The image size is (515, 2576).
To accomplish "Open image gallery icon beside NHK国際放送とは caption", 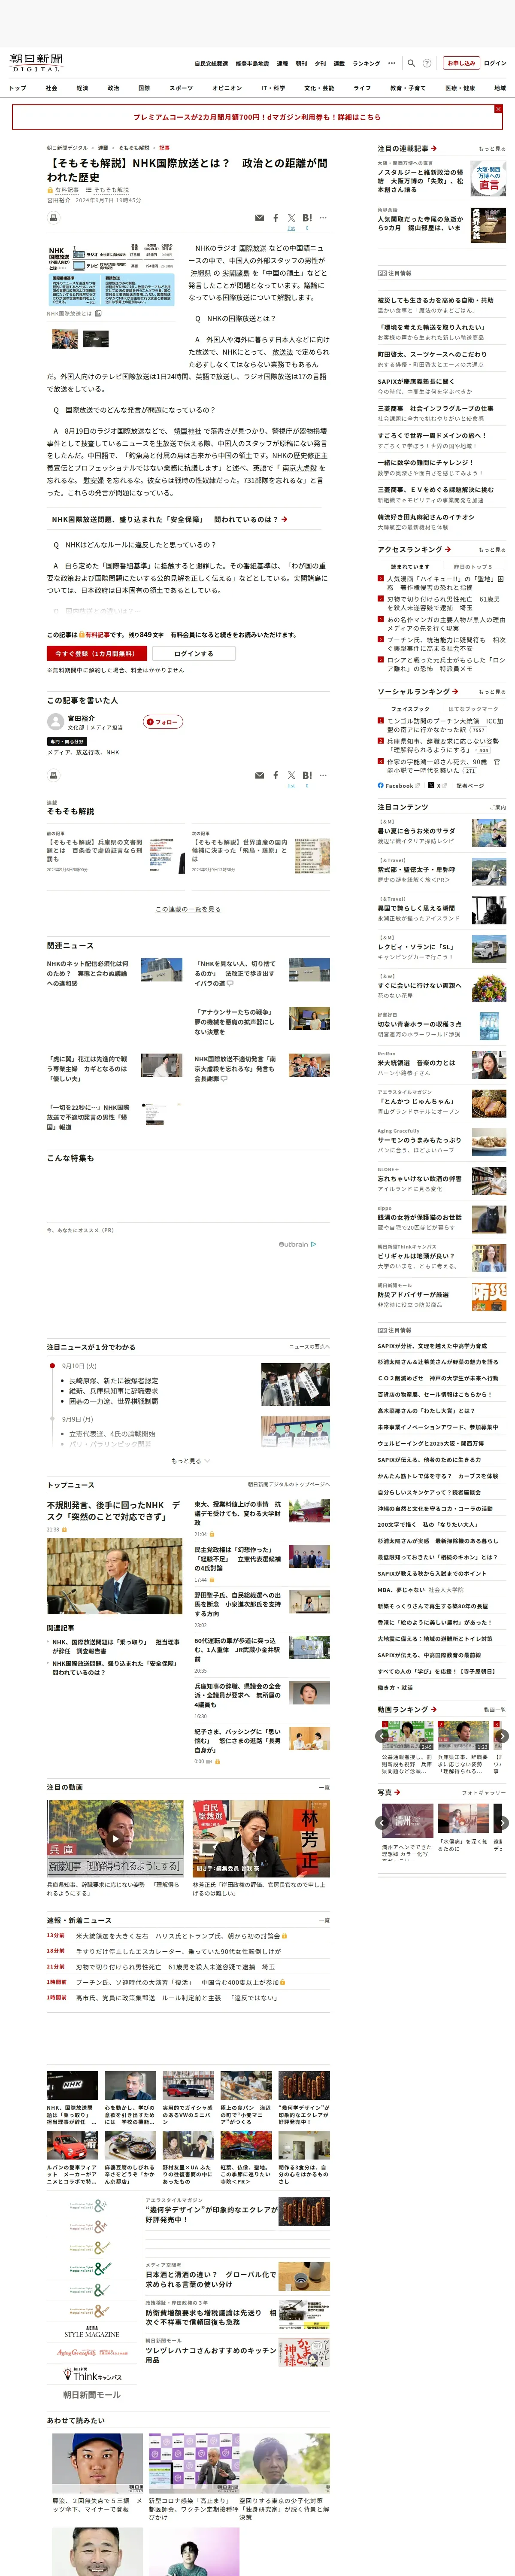I will (x=98, y=313).
